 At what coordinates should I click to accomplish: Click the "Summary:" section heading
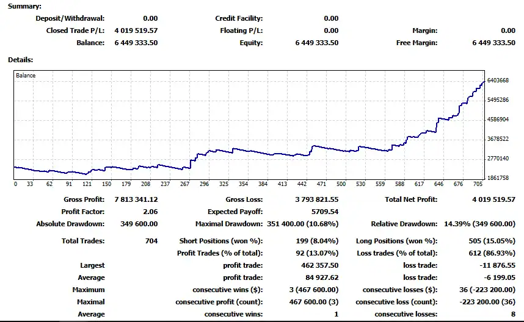[x=24, y=6]
